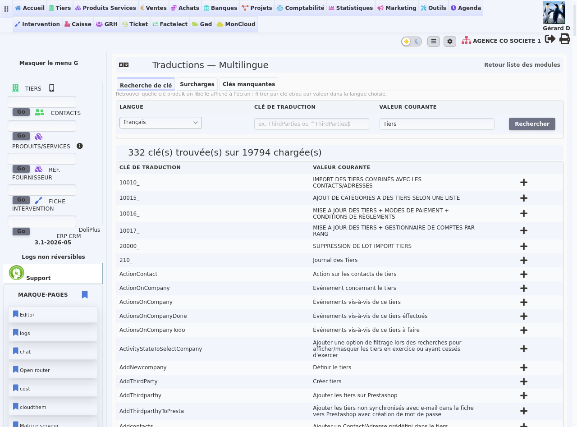The height and width of the screenshot is (427, 577).
Task: Open the Intervention menu
Action: [37, 24]
